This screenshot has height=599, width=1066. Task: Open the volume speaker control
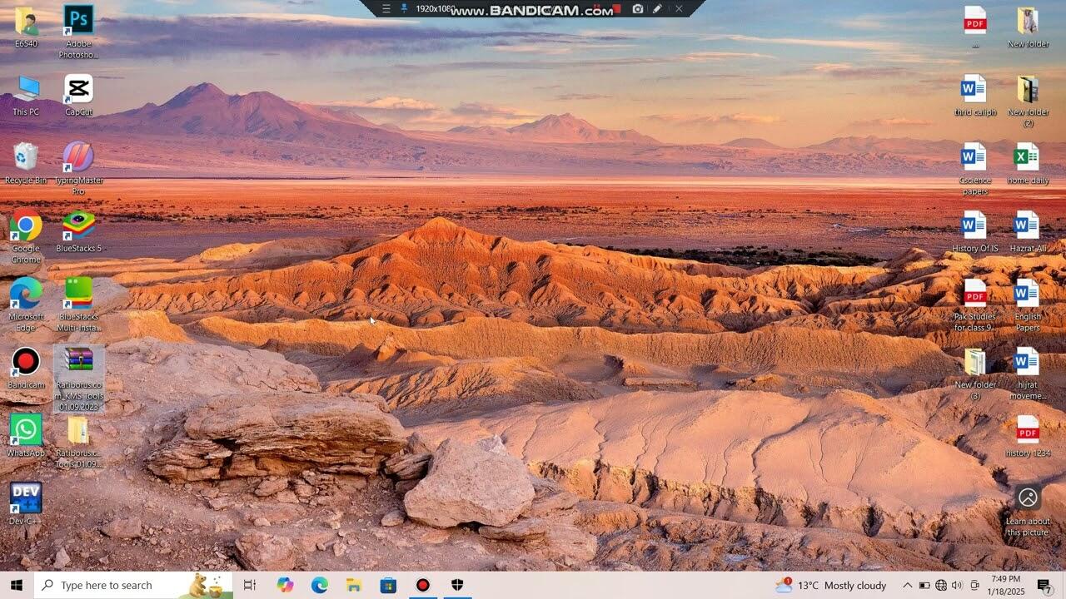pos(957,586)
